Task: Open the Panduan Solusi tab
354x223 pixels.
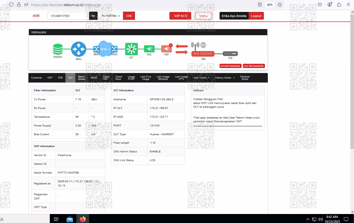Action: tap(245, 78)
